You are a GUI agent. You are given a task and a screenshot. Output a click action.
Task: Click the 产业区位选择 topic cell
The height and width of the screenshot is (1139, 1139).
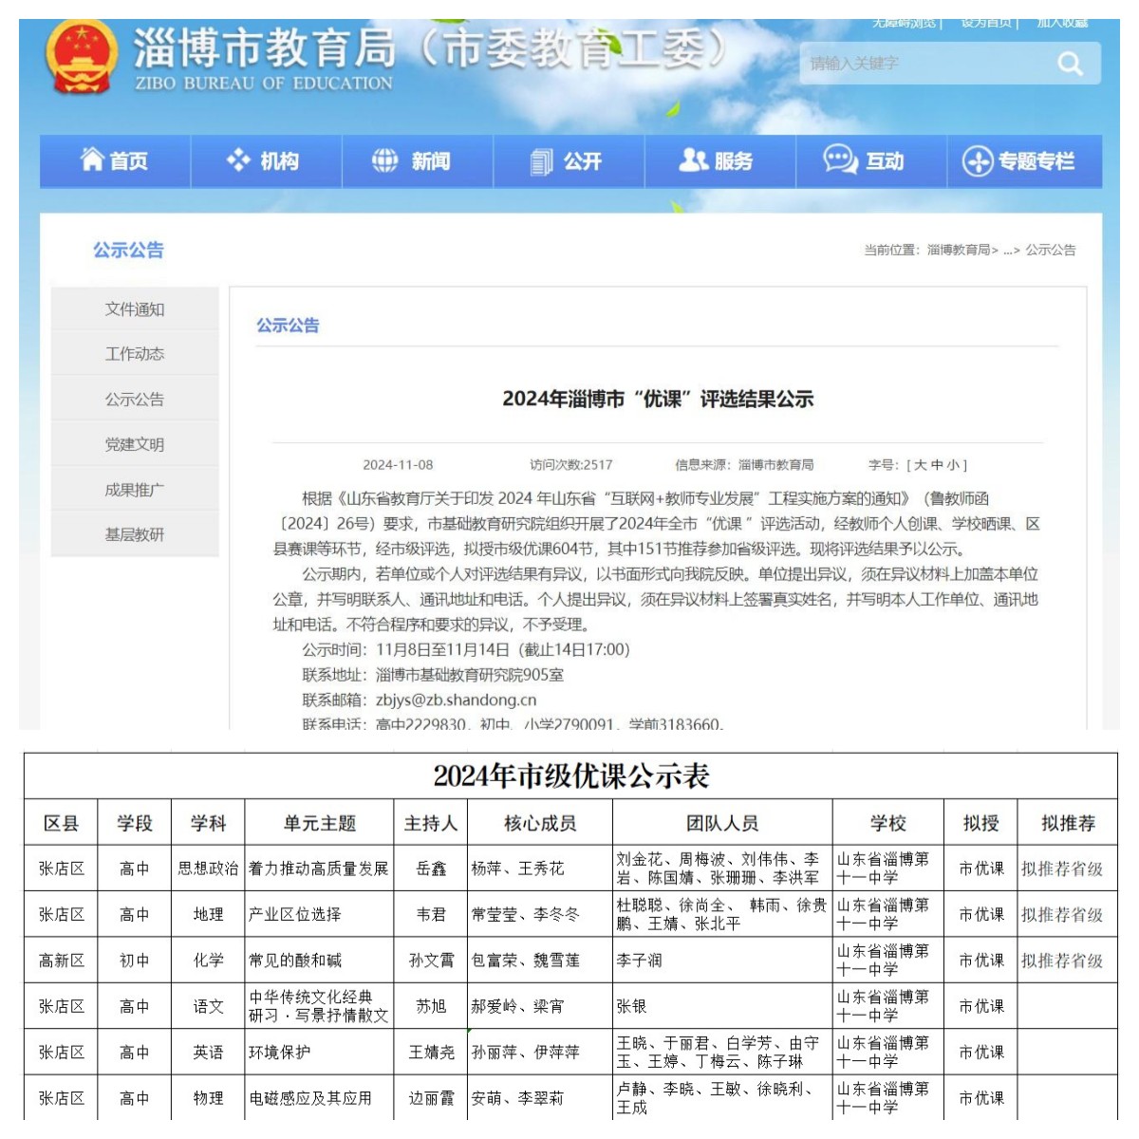click(319, 915)
